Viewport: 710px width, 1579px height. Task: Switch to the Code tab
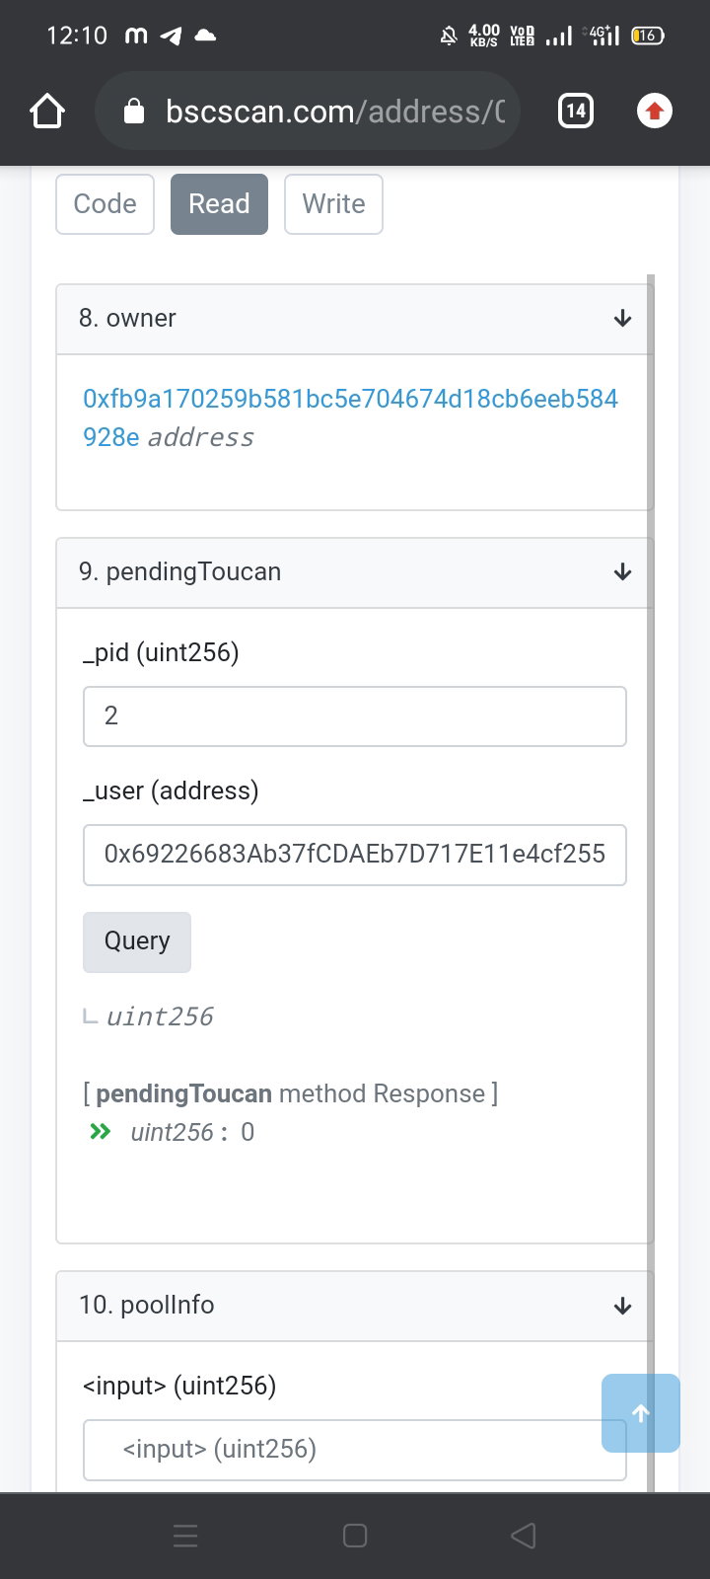click(106, 204)
